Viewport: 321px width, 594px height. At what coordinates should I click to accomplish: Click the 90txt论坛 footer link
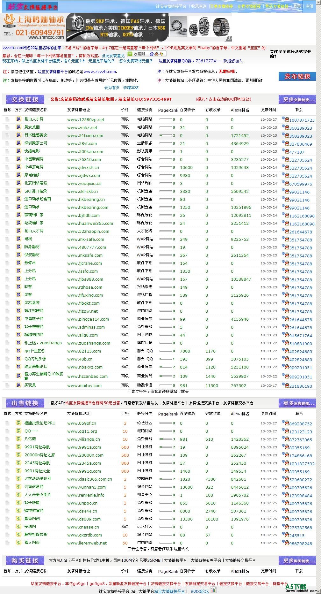[200, 591]
